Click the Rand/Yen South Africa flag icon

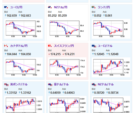coord(94,7)
